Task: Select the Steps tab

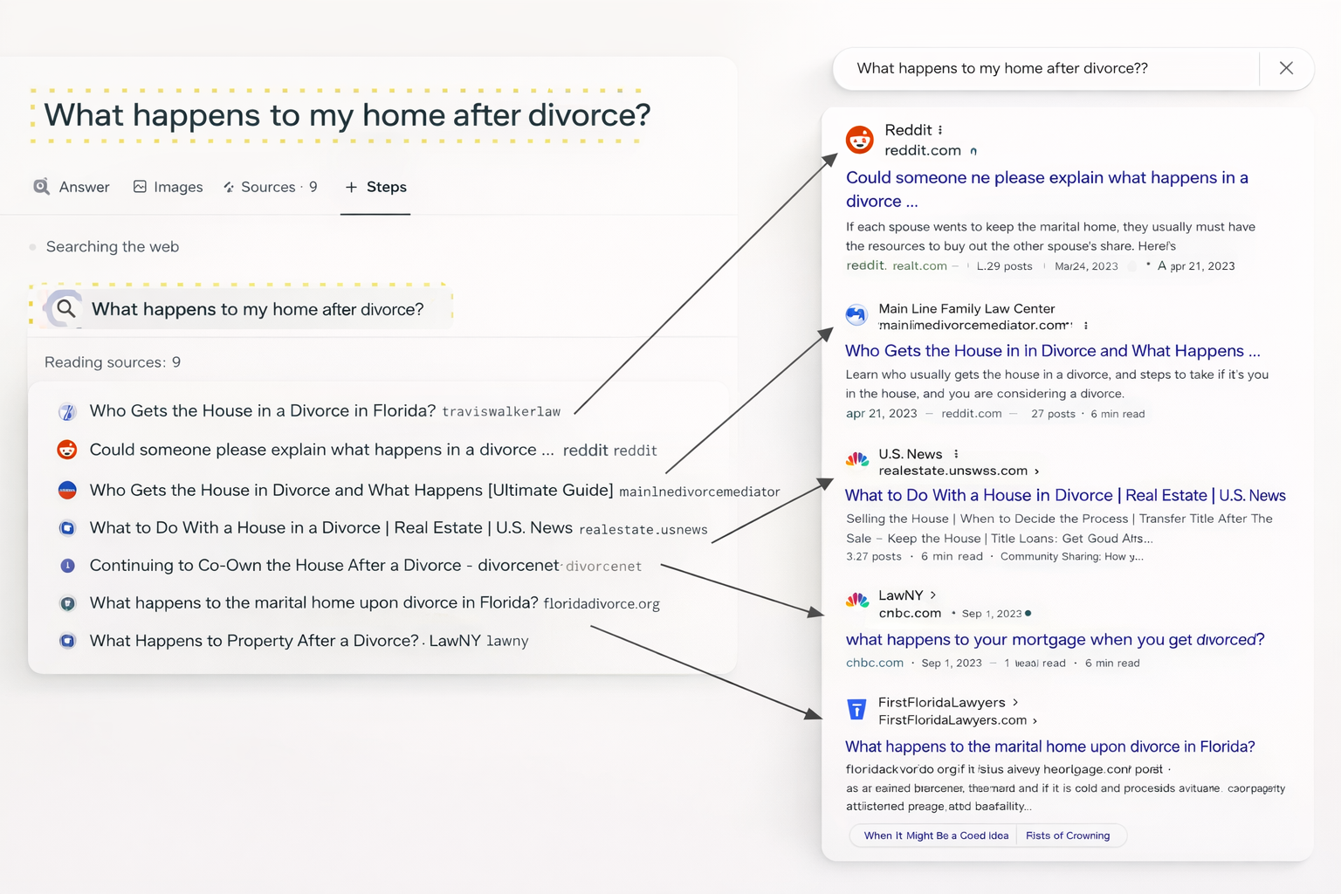Action: 376,187
